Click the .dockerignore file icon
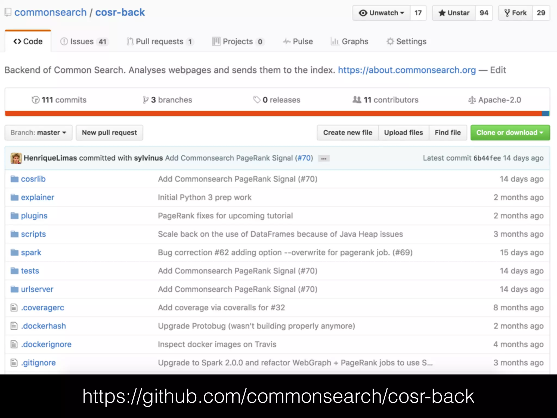 14,344
